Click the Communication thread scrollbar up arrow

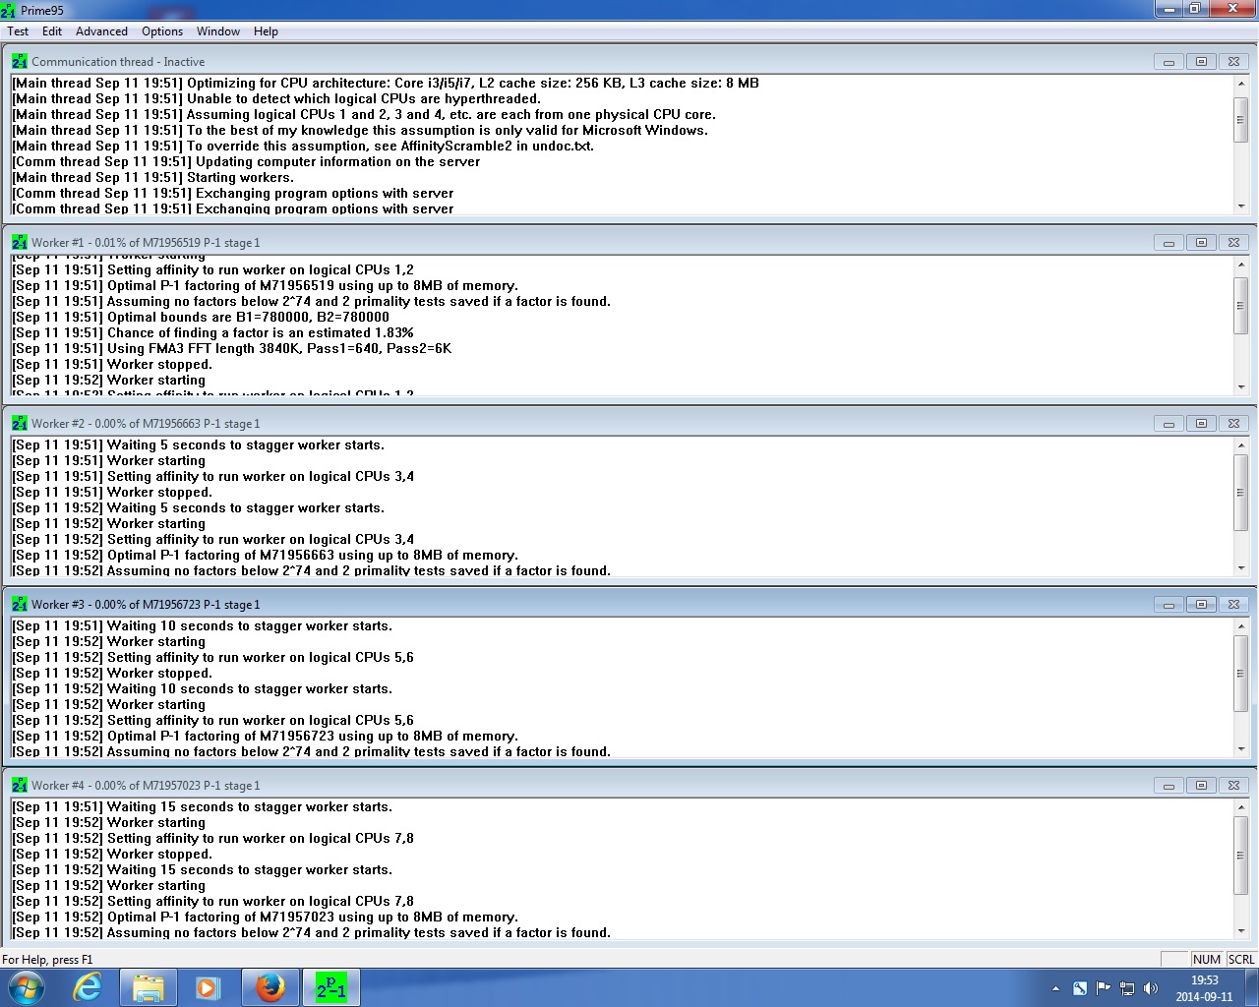point(1241,84)
